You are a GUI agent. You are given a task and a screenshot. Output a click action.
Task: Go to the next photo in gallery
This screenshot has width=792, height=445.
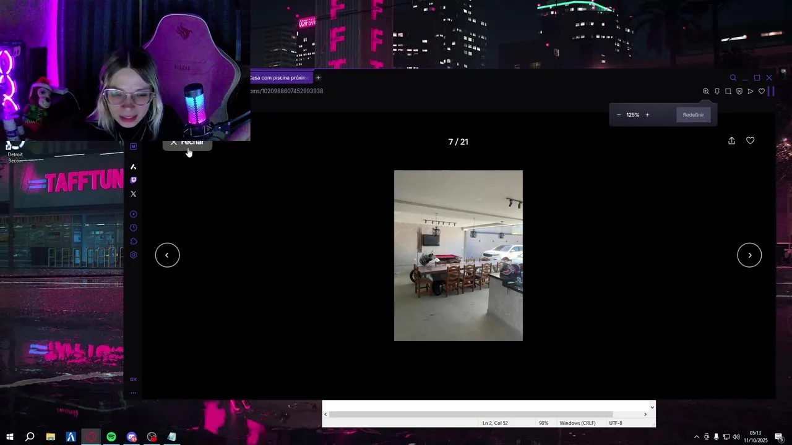749,255
